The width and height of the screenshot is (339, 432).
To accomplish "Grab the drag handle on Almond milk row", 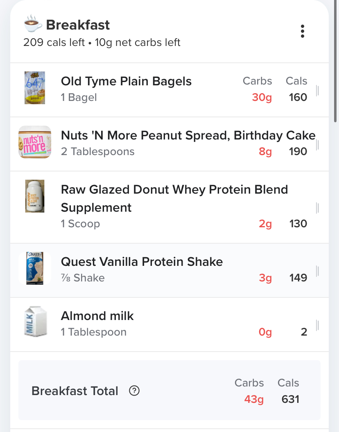I will coord(317,325).
